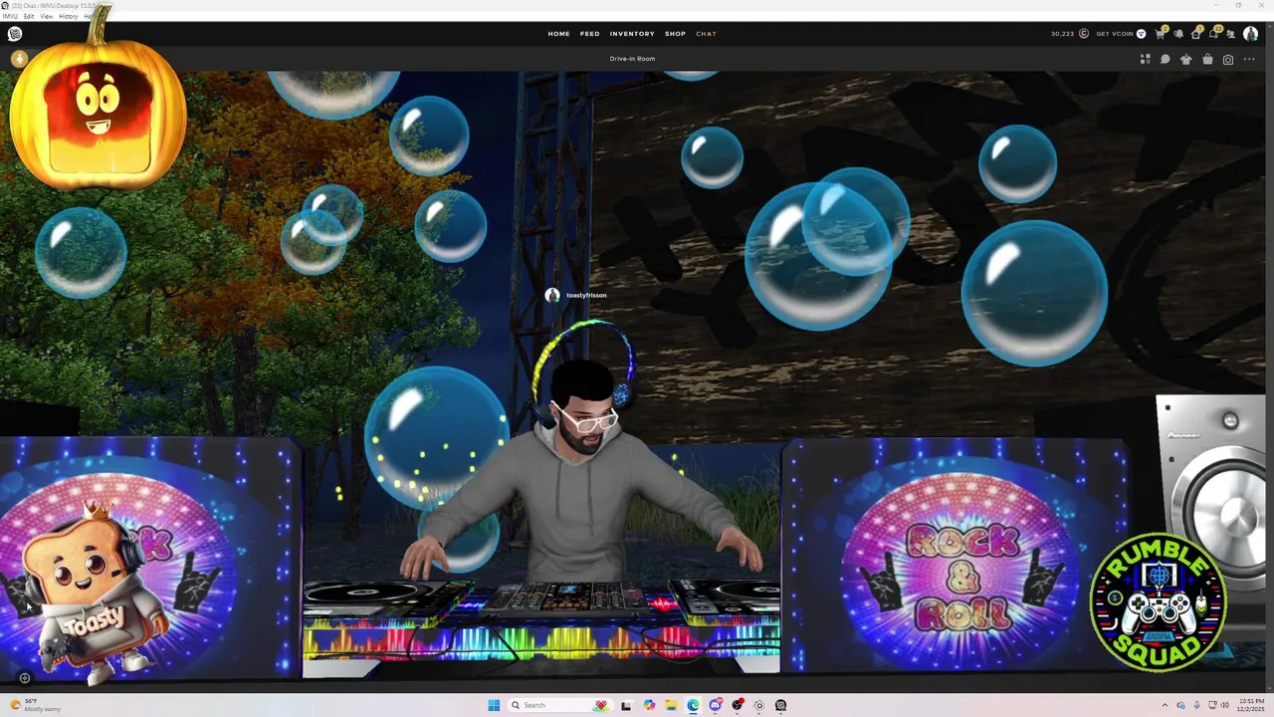The image size is (1274, 717).
Task: Open the clock and date
Action: [1251, 705]
